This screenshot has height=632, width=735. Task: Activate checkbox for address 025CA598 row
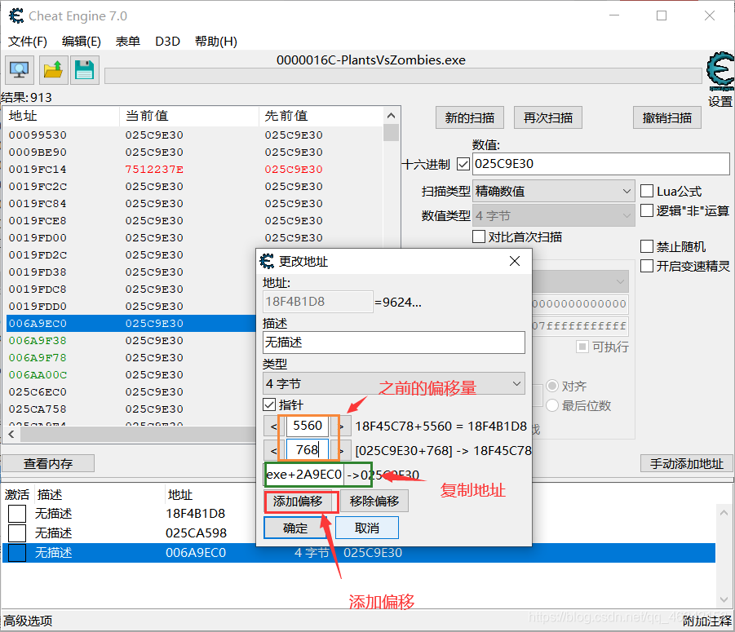17,533
